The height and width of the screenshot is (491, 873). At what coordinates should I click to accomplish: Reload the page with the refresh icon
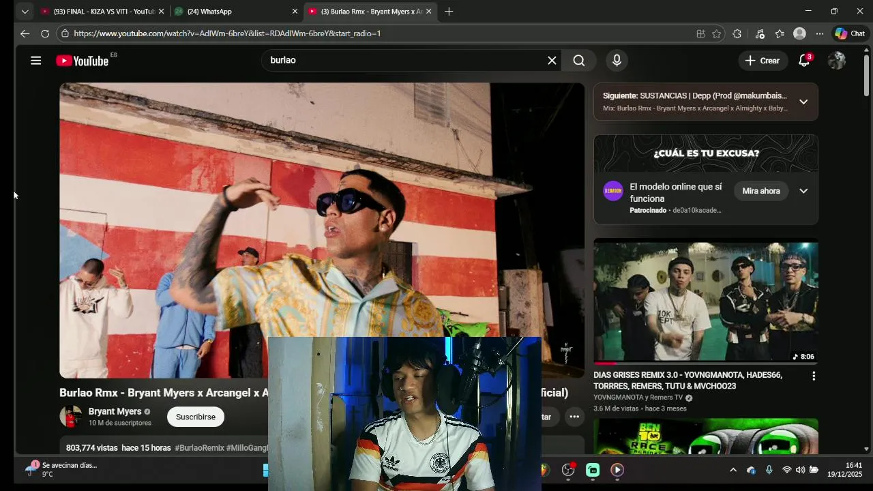(x=45, y=33)
